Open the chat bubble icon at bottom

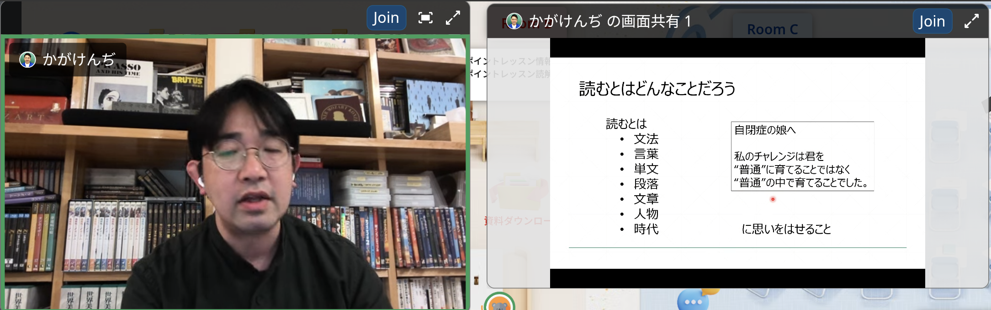tap(693, 301)
